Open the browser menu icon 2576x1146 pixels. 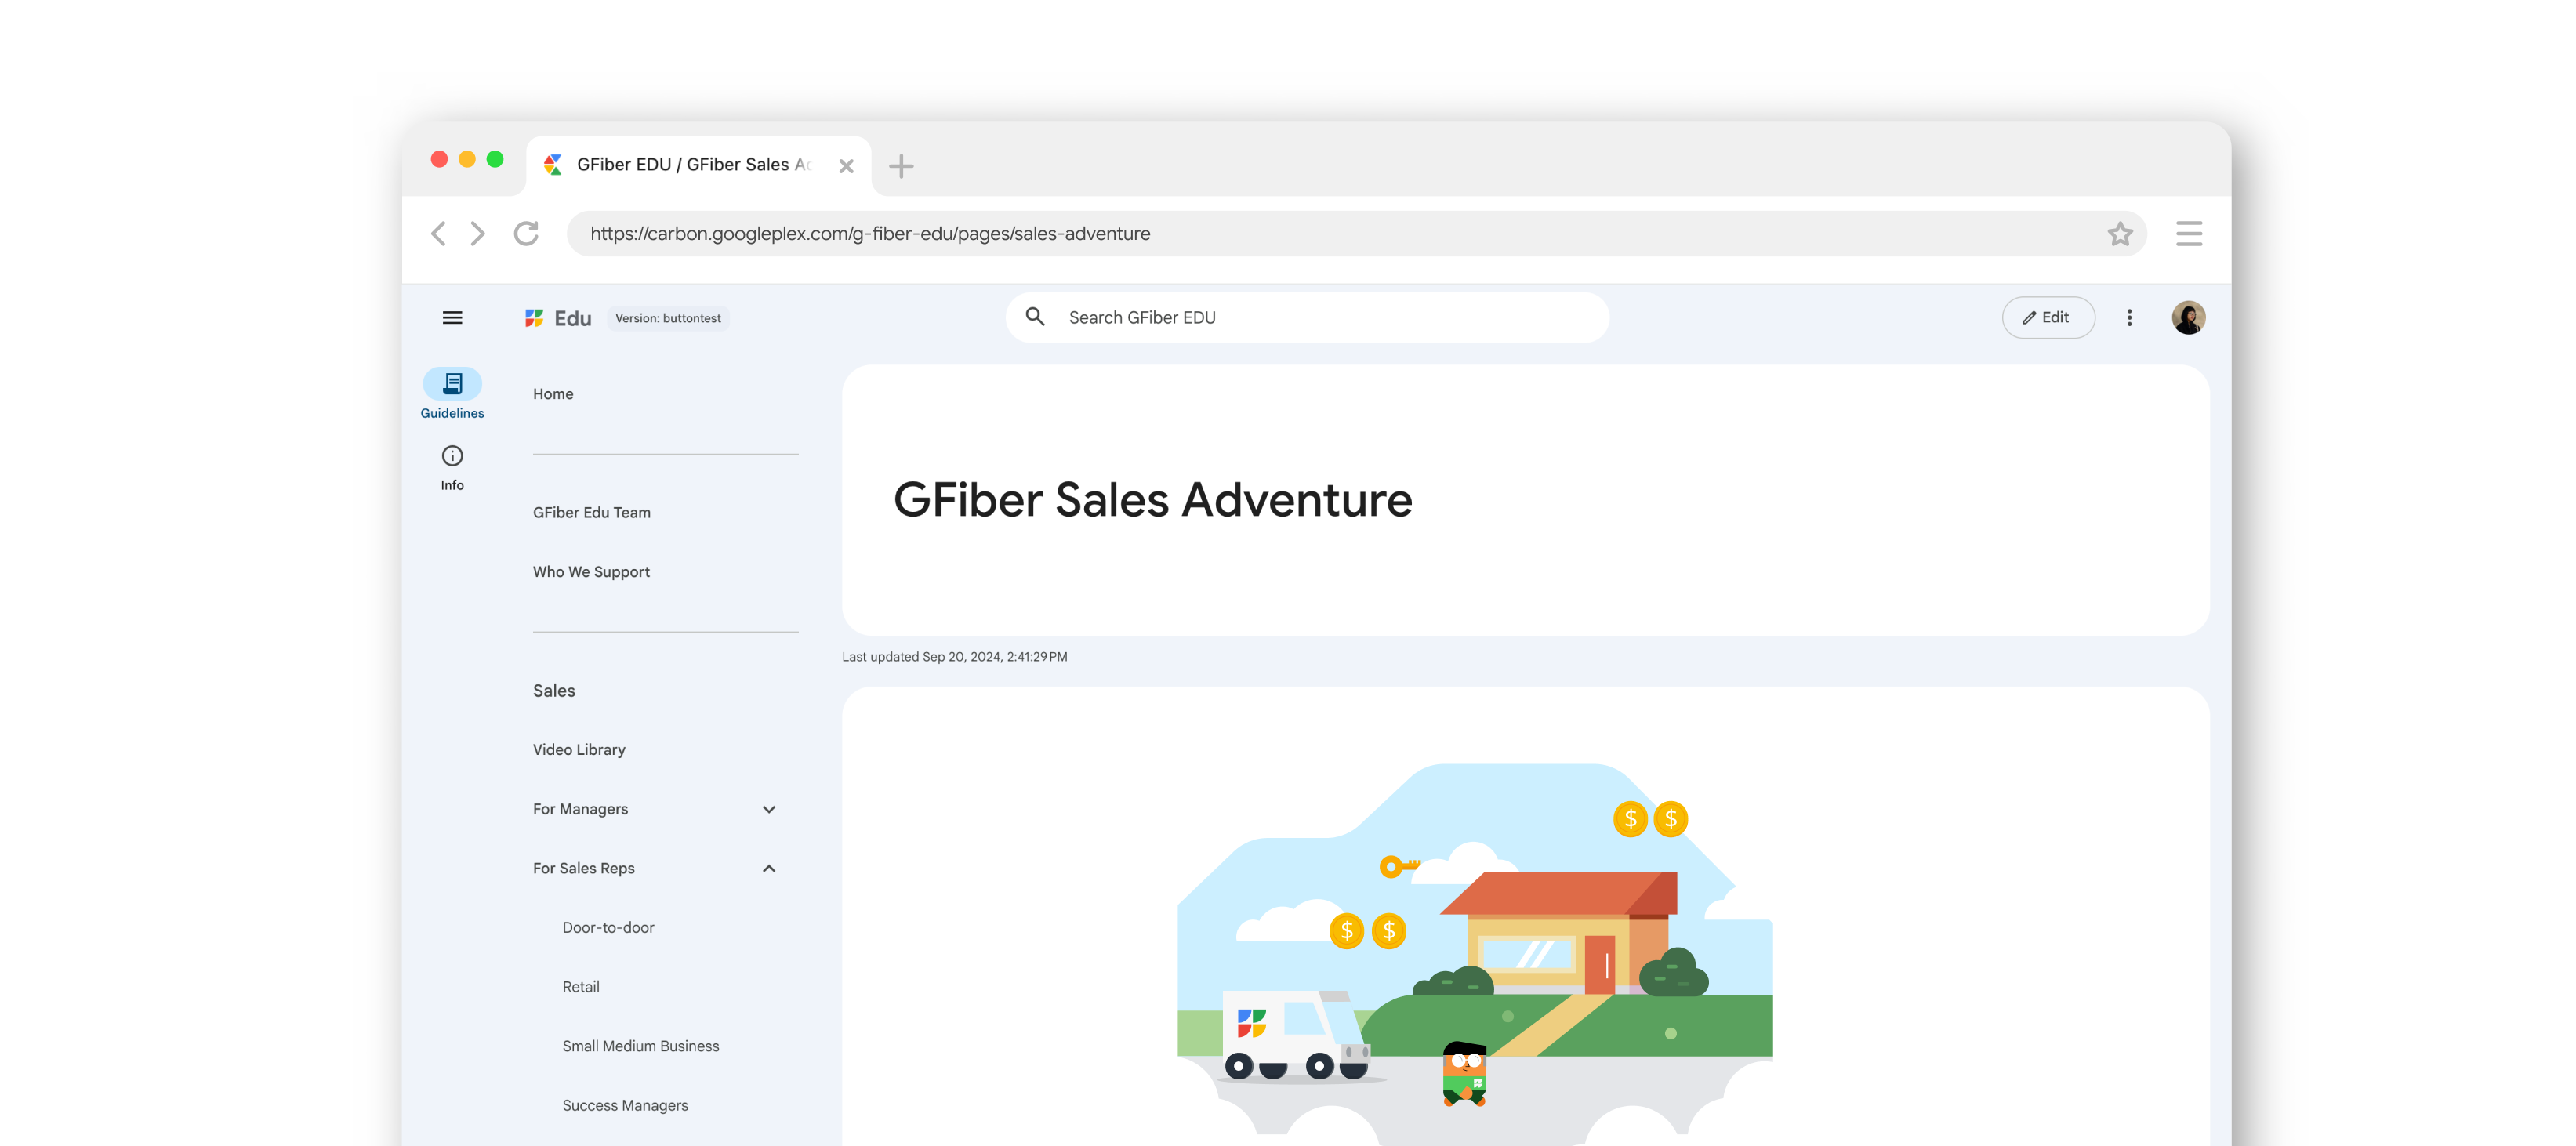[2189, 233]
